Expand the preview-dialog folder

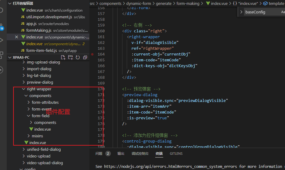click(x=24, y=82)
